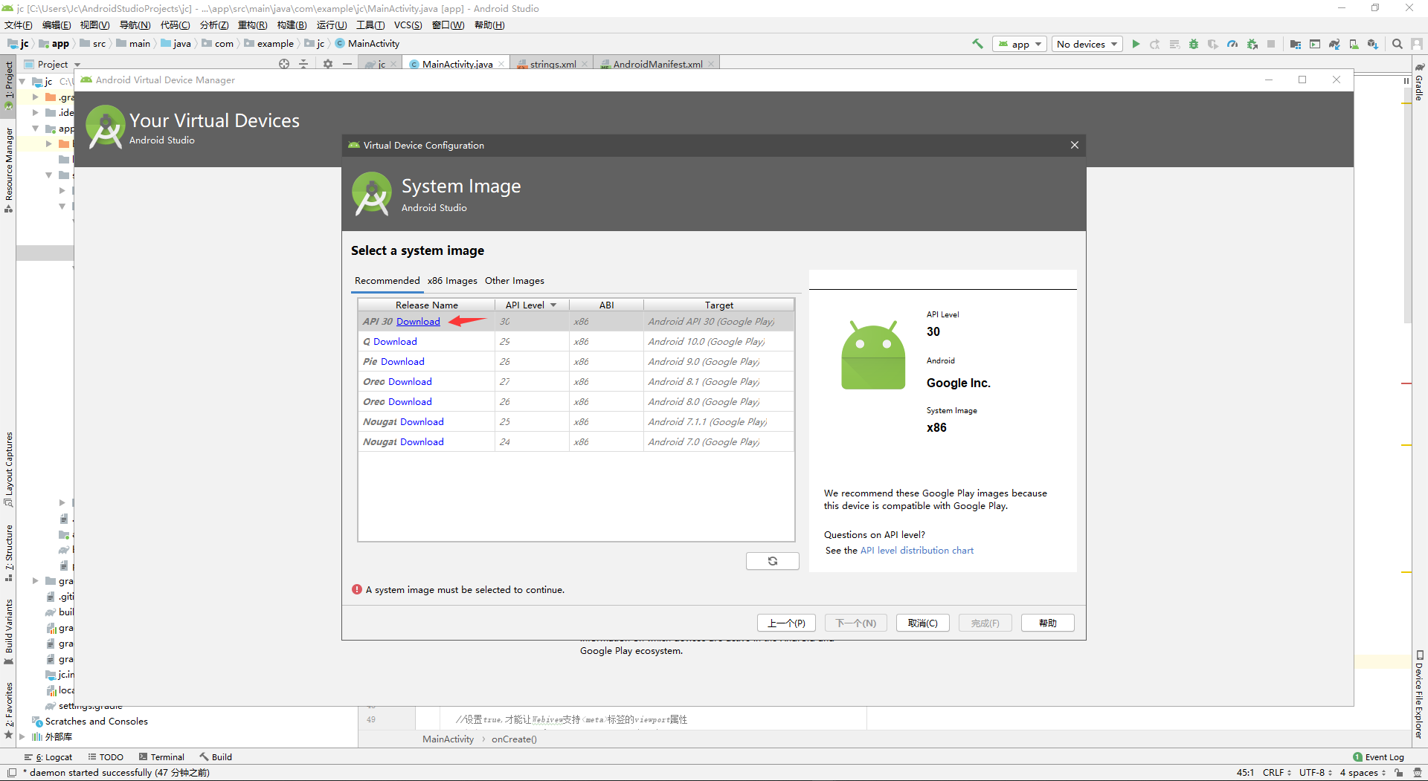Open the No devices dropdown
The image size is (1428, 781).
point(1087,44)
